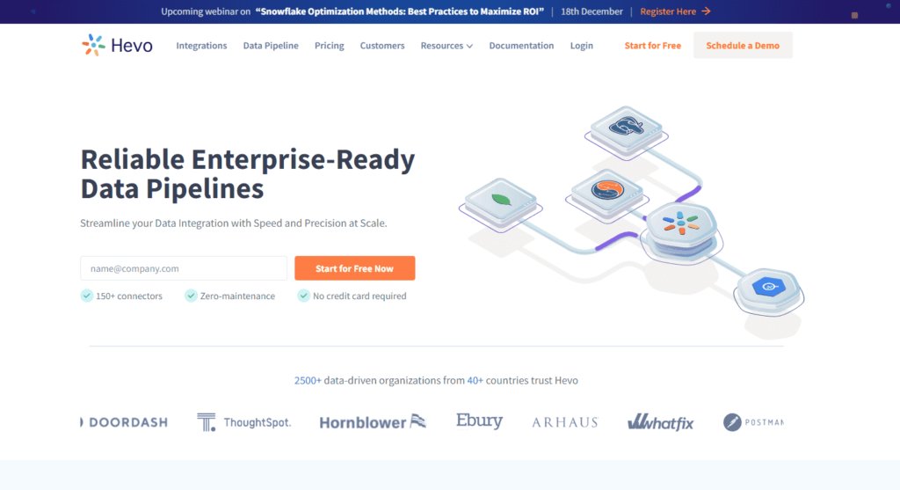Image resolution: width=900 pixels, height=490 pixels.
Task: Click the 18th December webinar date
Action: point(592,11)
